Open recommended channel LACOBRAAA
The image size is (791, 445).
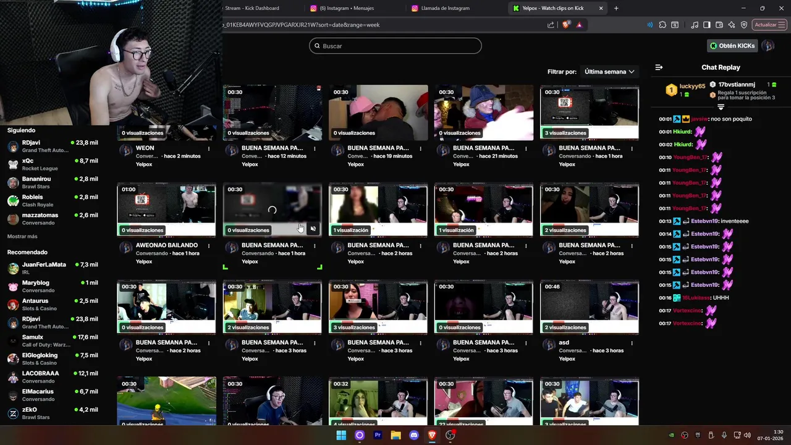[x=53, y=377]
